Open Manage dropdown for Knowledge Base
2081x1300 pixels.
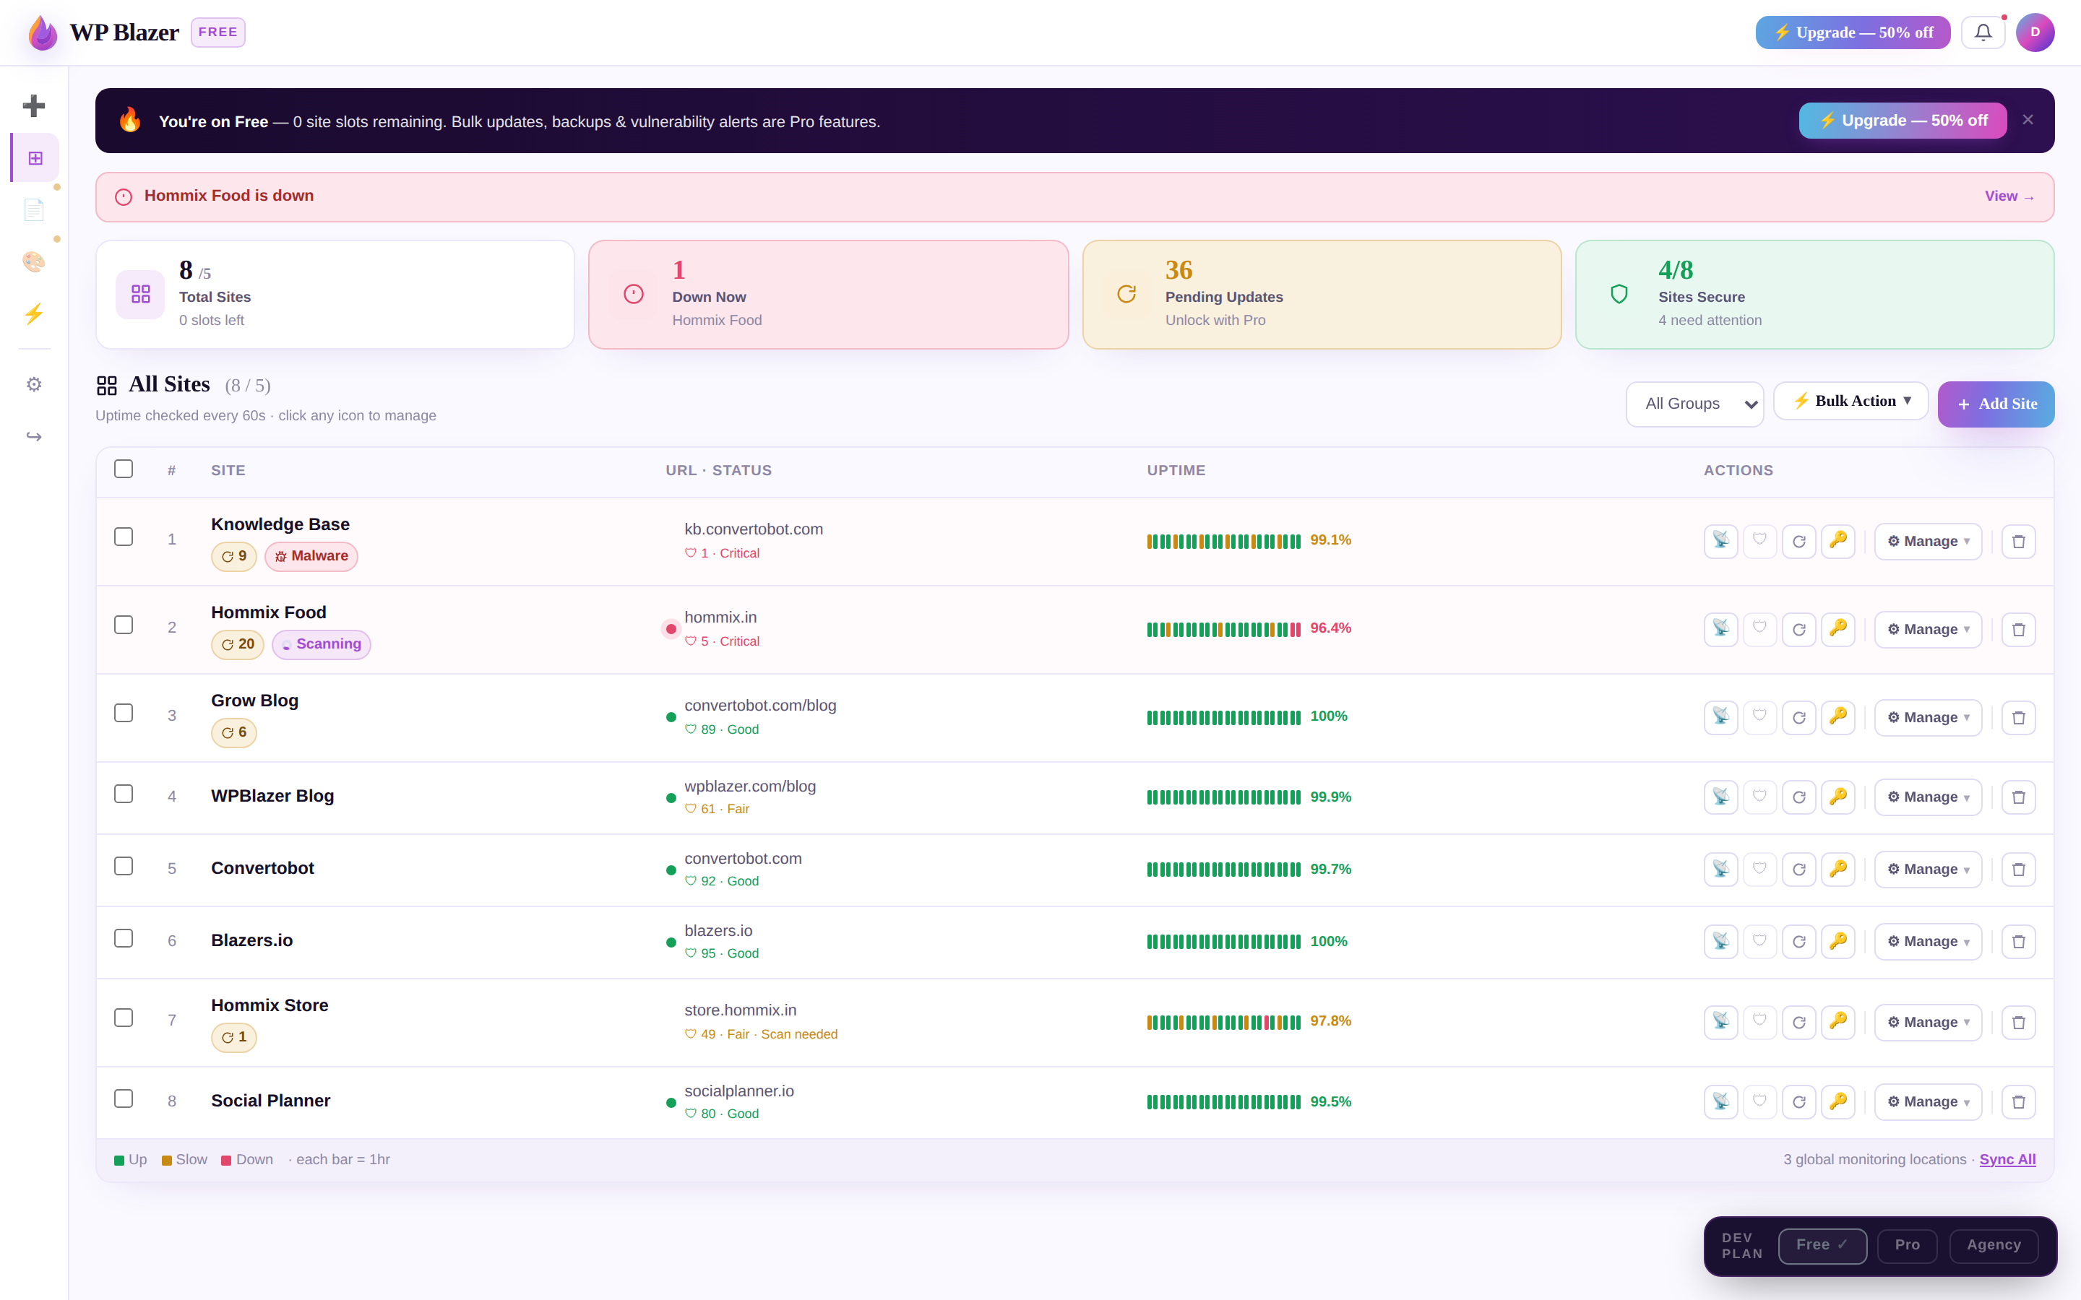click(1928, 541)
